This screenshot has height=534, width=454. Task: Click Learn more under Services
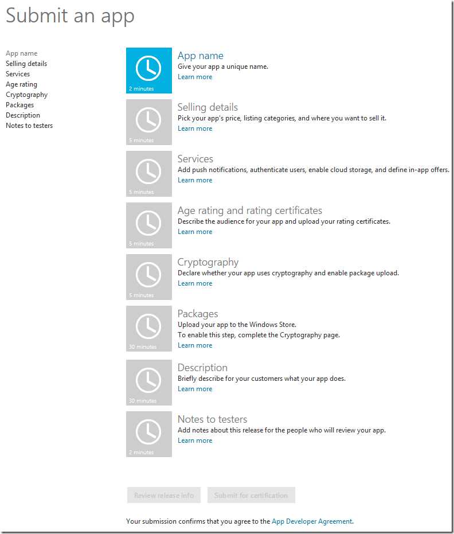pos(195,180)
